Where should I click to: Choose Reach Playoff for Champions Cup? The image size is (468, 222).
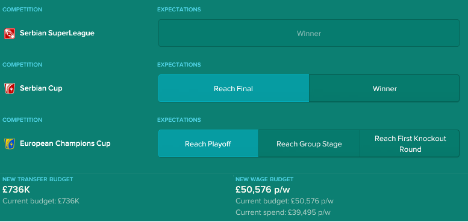[208, 143]
